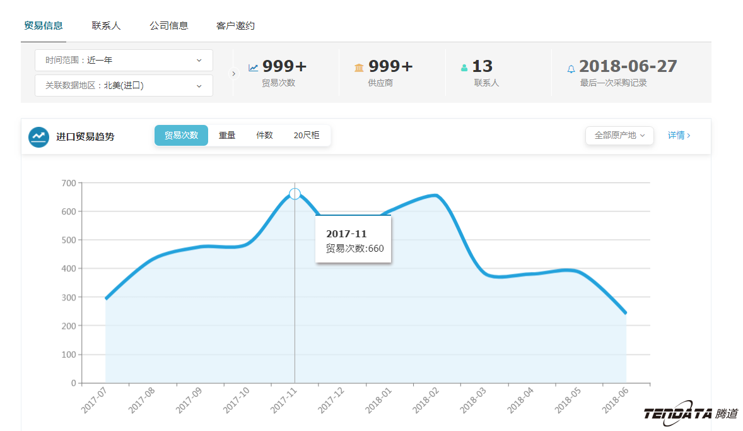Open the 时间范围 dropdown

click(x=124, y=61)
